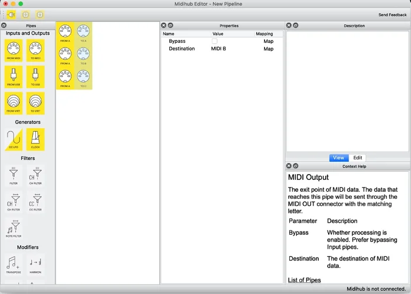Select the FROM MIDI pipe in Pipes panel
The height and width of the screenshot is (294, 411).
coord(14,51)
